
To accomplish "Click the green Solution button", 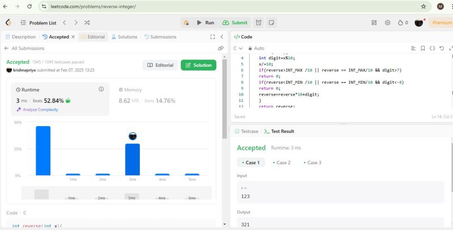I will click(199, 65).
